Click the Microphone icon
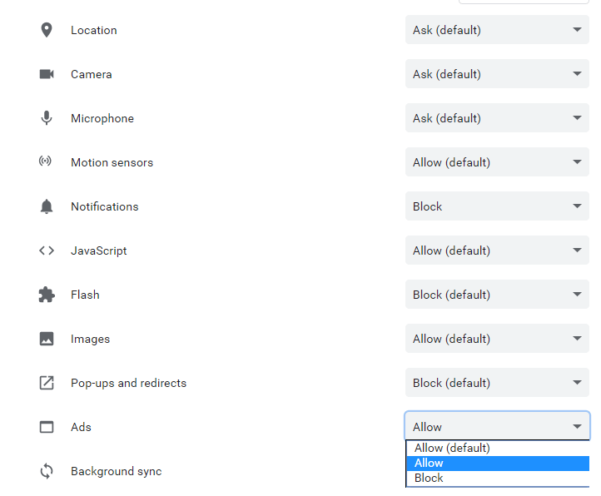This screenshot has width=601, height=496. click(x=47, y=118)
